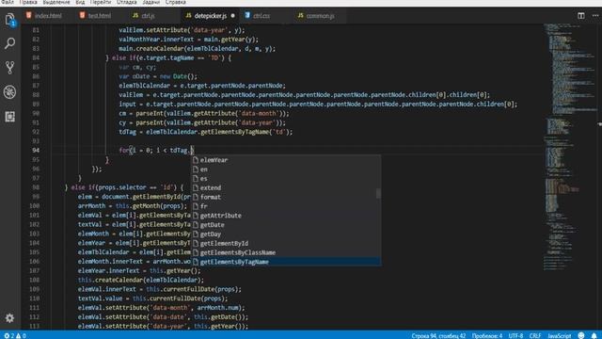The height and width of the screenshot is (339, 602).
Task: Click the code minimap on the right
Action: pos(570,146)
